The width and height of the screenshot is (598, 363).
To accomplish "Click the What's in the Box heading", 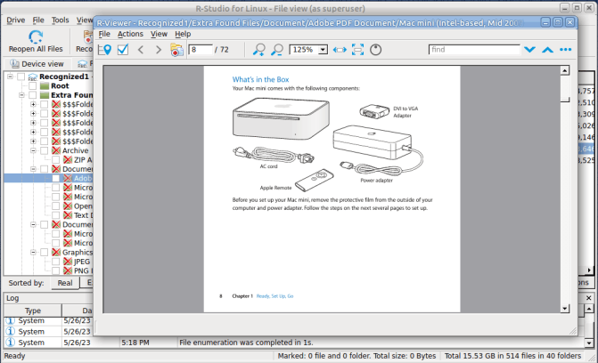I will click(260, 79).
